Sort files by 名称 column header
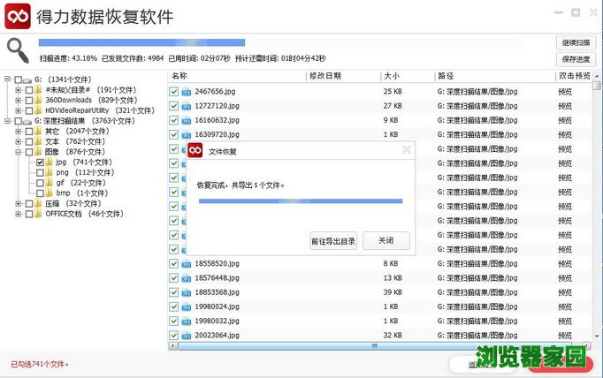 coord(234,76)
